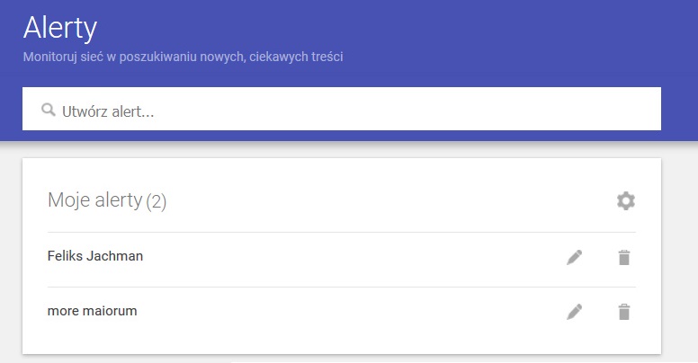The image size is (698, 363).
Task: Click the magnifier icon in search box
Action: (x=49, y=111)
